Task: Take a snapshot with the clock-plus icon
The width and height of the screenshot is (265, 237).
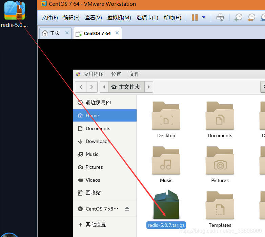Action: pyautogui.click(x=238, y=17)
